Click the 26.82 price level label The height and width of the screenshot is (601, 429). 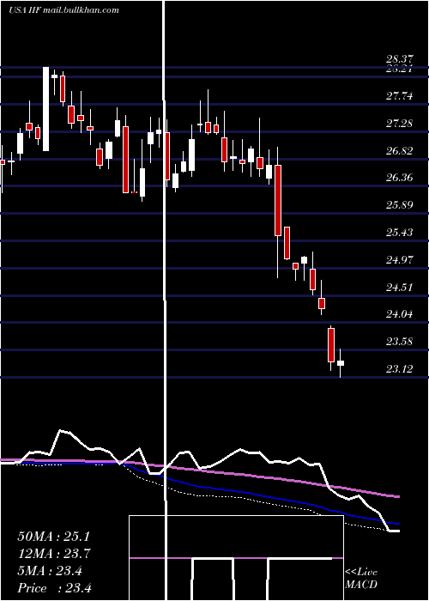[400, 150]
